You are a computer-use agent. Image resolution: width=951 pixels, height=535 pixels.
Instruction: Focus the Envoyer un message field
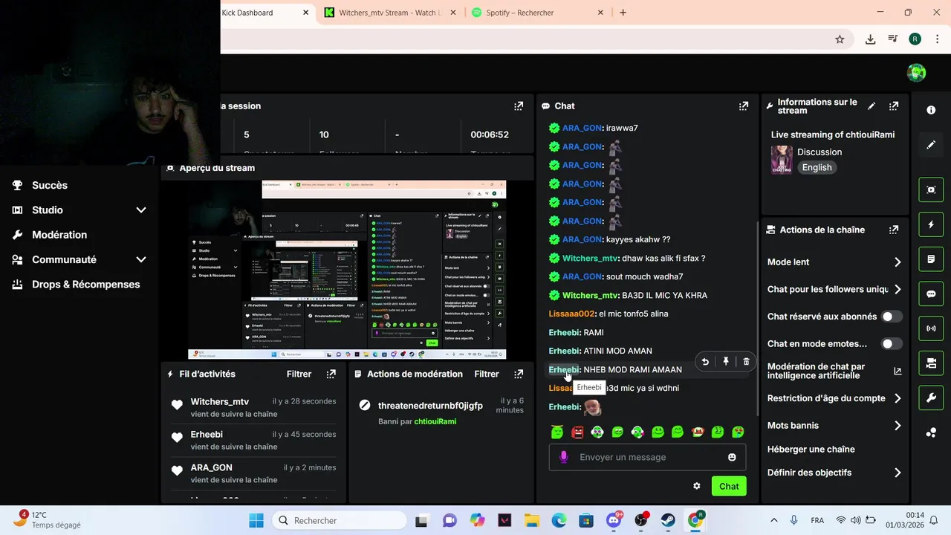647,457
